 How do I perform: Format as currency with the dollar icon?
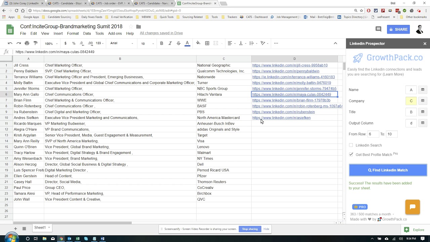pos(65,43)
